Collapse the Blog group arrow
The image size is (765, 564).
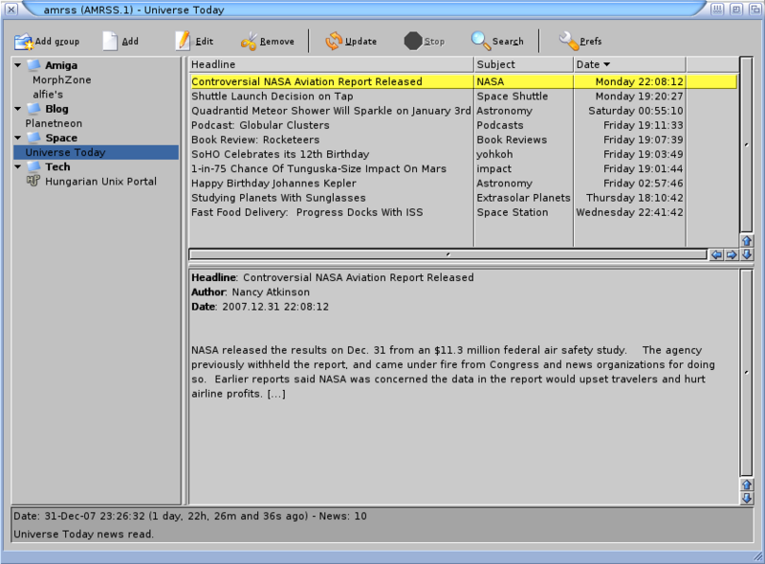coord(18,109)
